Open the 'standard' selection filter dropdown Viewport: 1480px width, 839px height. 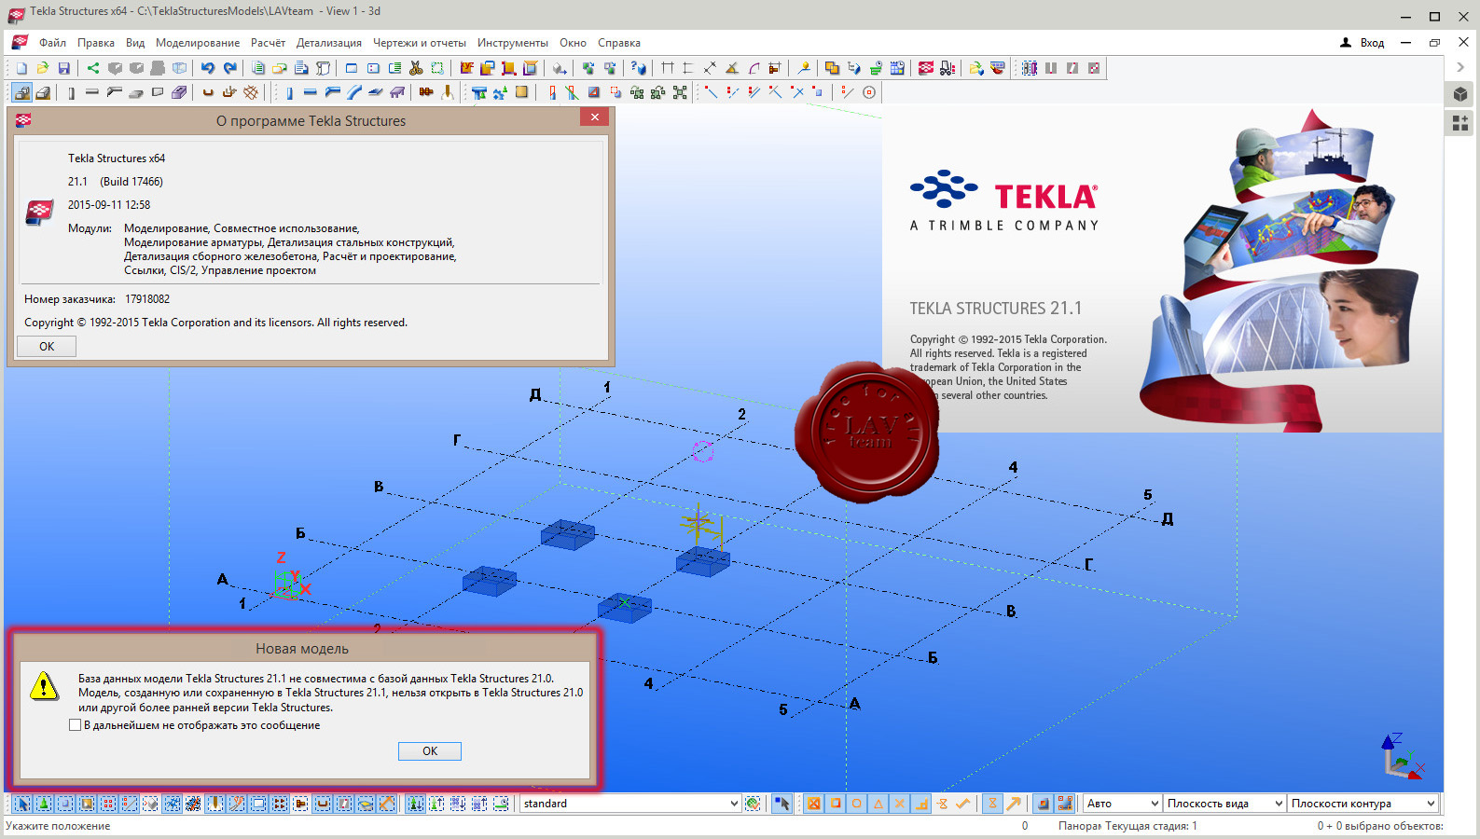click(630, 804)
